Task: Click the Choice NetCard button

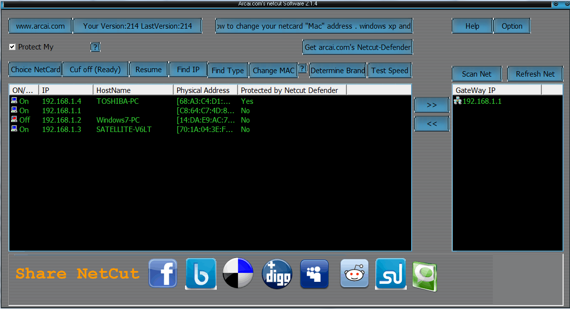Action: point(36,69)
